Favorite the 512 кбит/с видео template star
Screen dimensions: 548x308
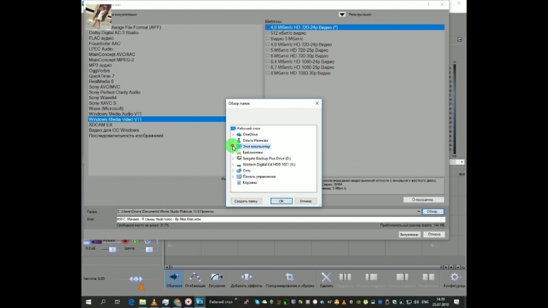(267, 33)
